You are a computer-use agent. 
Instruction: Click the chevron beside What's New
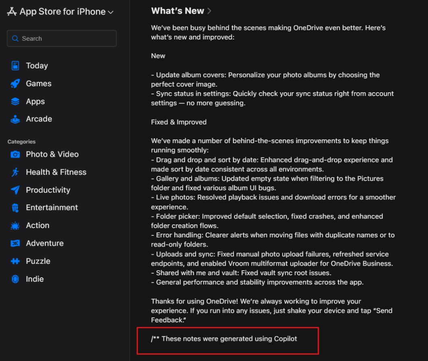coord(209,11)
